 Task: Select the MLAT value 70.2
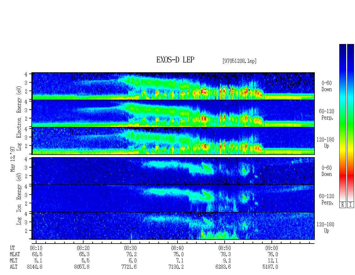[x=131, y=254]
